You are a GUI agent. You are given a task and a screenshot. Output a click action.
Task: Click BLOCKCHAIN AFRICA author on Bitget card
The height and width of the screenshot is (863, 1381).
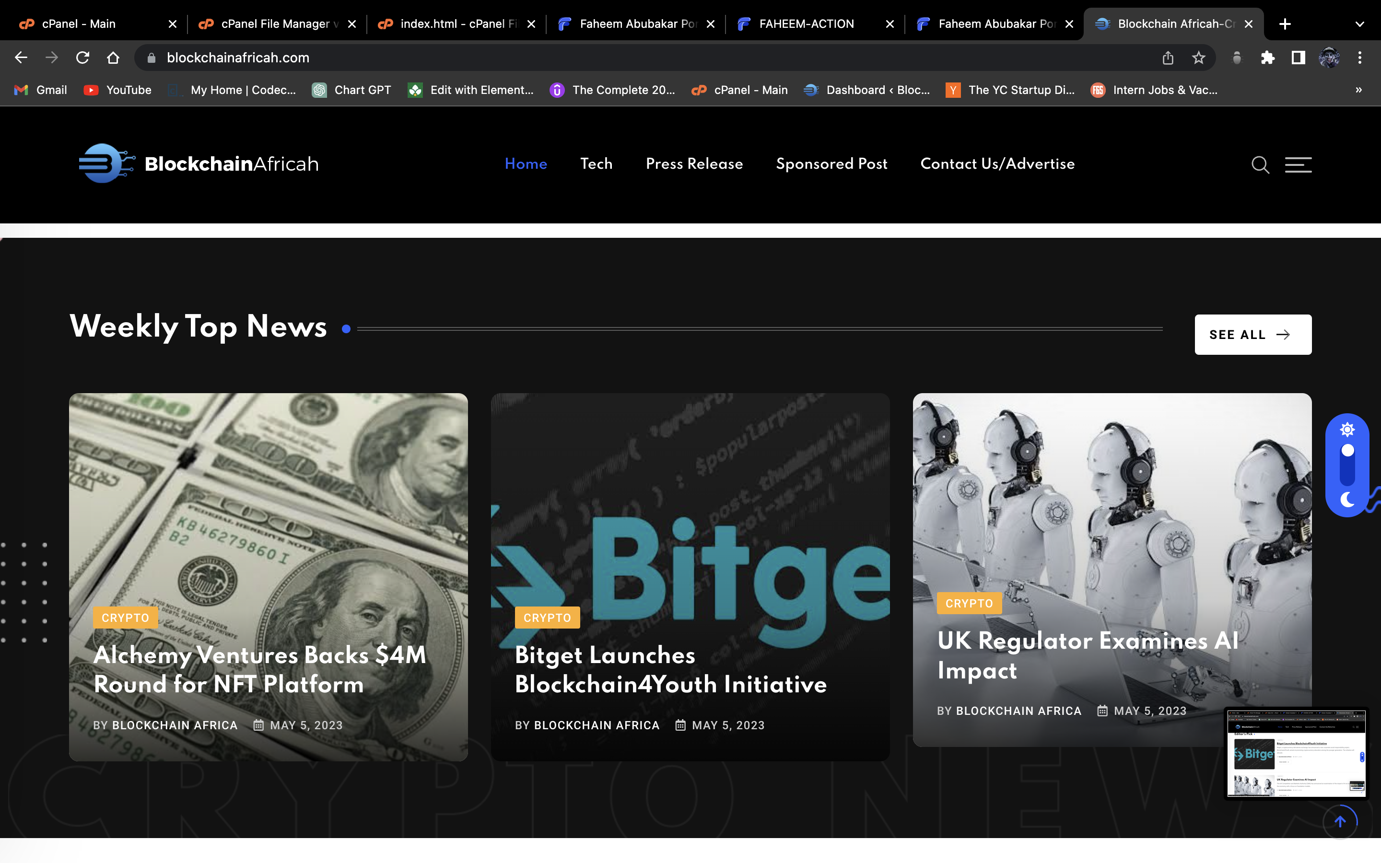pyautogui.click(x=597, y=725)
